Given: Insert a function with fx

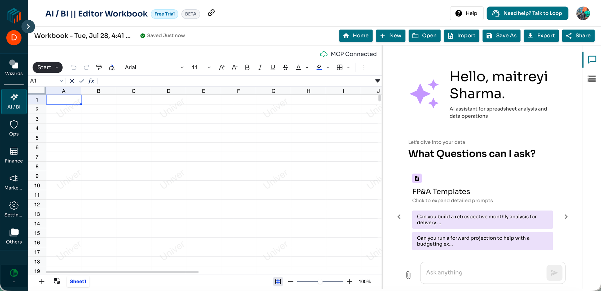Looking at the screenshot, I should click(x=91, y=81).
